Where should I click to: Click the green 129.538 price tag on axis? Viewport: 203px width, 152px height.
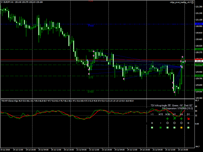click(198, 90)
